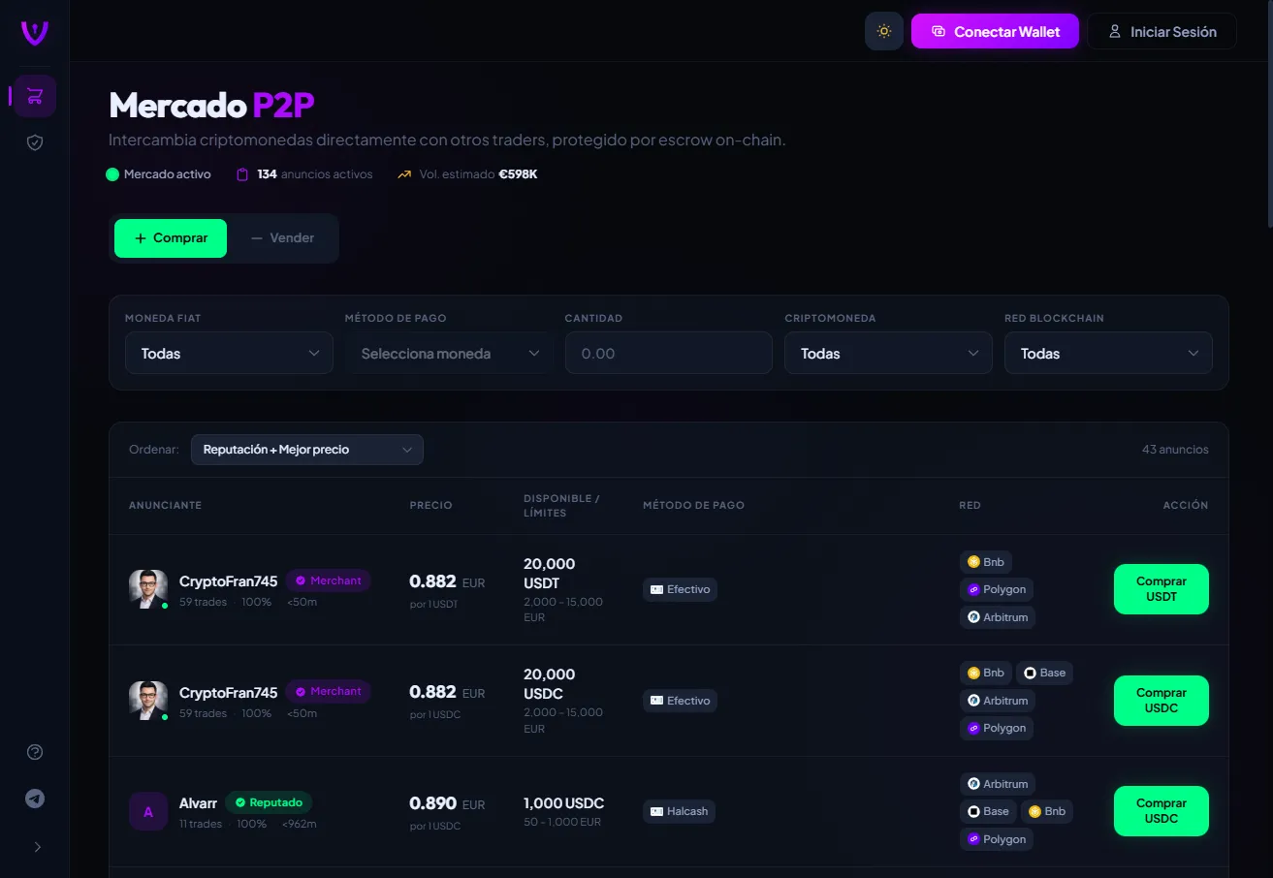Click the Alvarr avatar icon
Screen dimensions: 1273x878
coord(148,811)
